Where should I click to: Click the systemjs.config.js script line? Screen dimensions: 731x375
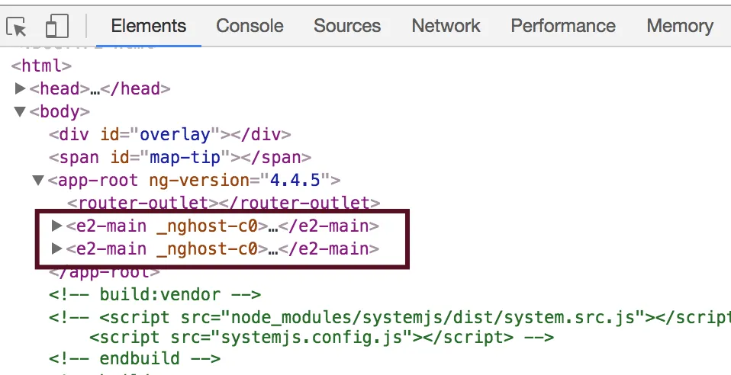tap(322, 337)
